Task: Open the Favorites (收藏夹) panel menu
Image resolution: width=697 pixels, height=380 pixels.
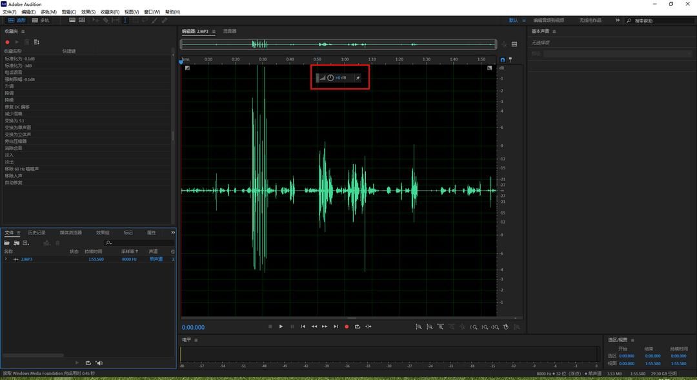Action: (23, 31)
